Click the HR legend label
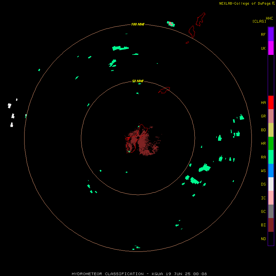Viewport: 276px width, 276px height. [x=263, y=144]
